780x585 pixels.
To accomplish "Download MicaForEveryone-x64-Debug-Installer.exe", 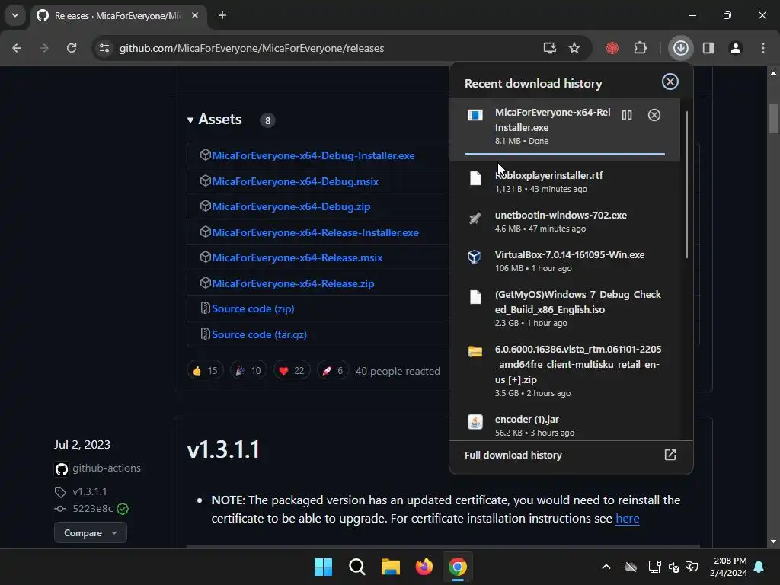I will coord(313,155).
